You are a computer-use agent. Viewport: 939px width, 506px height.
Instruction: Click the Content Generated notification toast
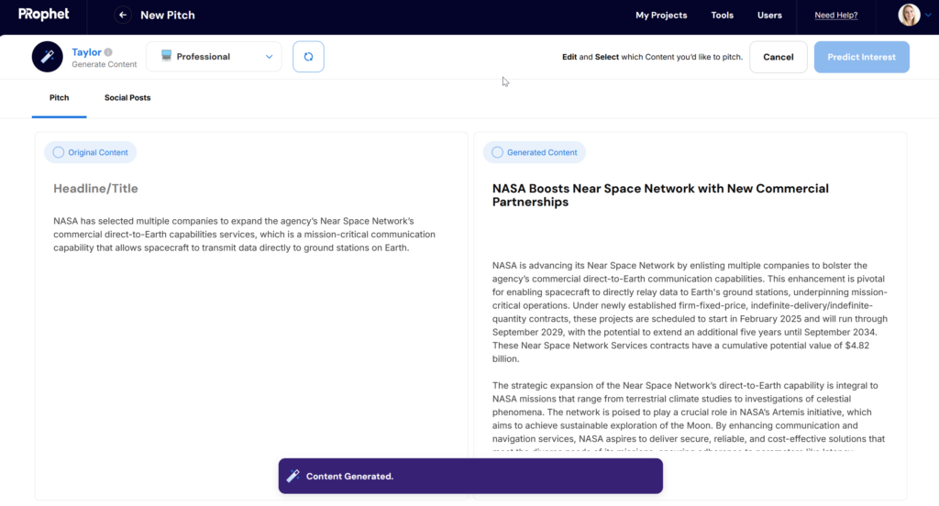(x=470, y=476)
